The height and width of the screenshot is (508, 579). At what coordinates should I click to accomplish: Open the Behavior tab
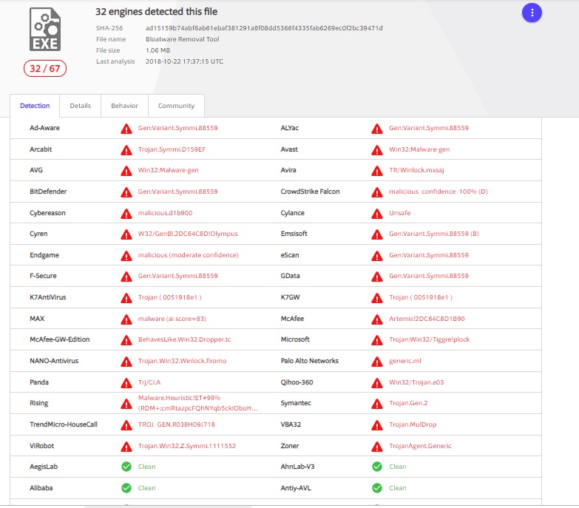click(x=124, y=106)
